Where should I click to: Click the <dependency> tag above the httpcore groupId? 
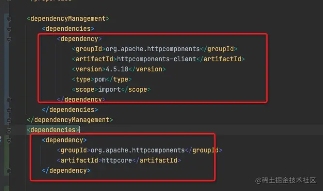[x=64, y=140]
